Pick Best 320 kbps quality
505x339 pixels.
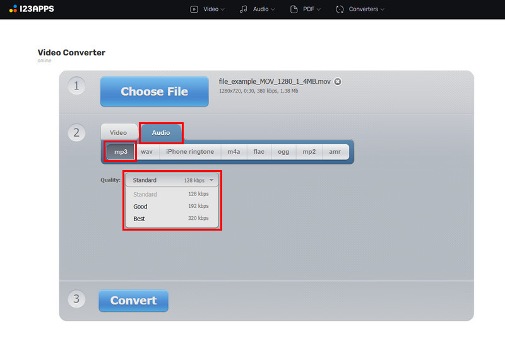pyautogui.click(x=170, y=219)
